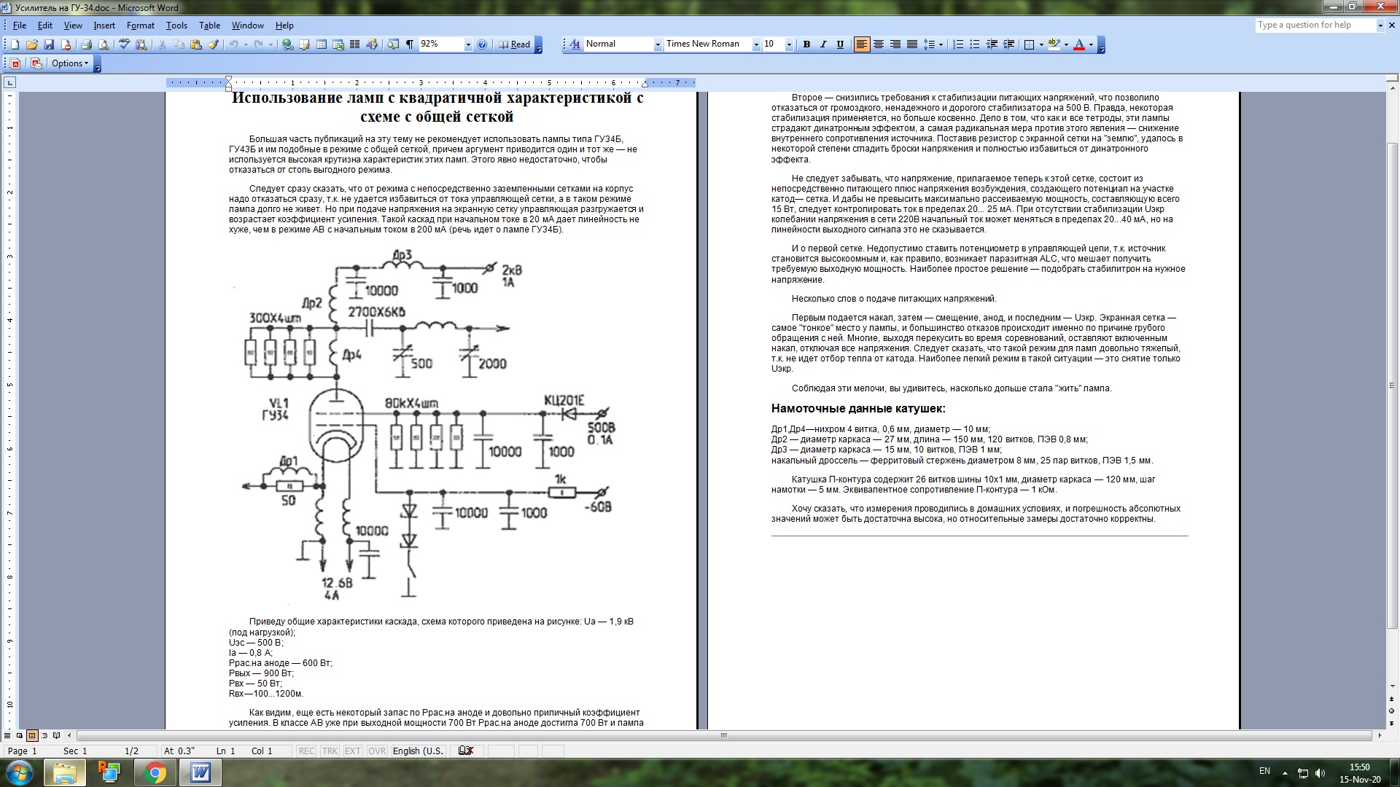
Task: Switch to Reading layout with Read button
Action: click(514, 44)
